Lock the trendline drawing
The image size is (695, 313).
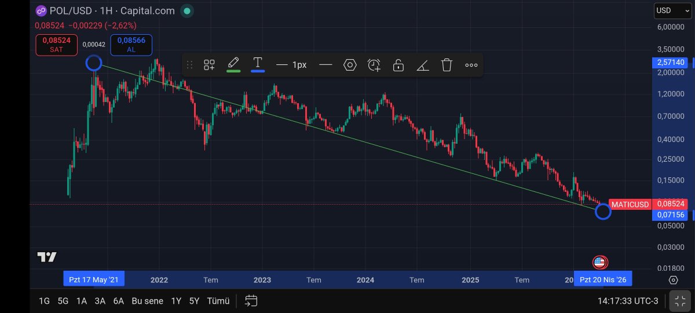coord(398,65)
